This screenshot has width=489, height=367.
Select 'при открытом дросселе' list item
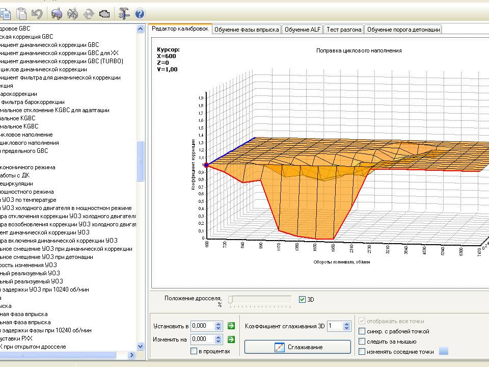33,347
